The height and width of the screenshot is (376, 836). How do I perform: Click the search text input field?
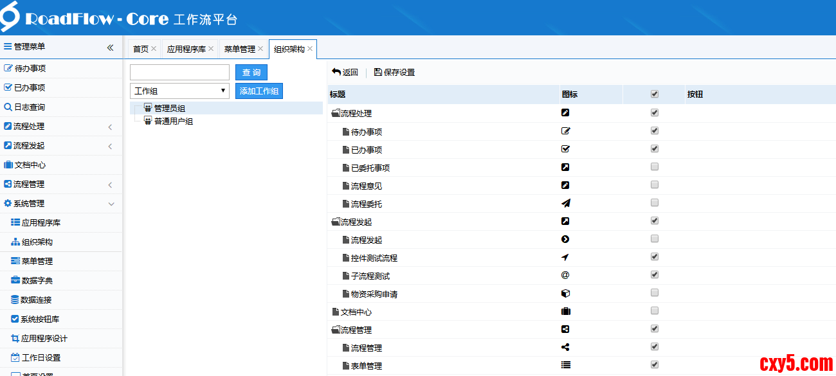(x=179, y=73)
